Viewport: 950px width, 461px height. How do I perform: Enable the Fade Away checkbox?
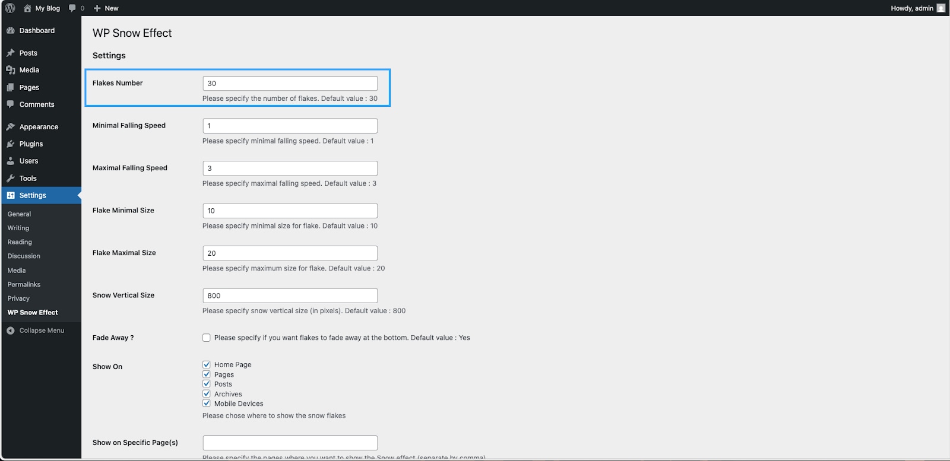point(207,338)
